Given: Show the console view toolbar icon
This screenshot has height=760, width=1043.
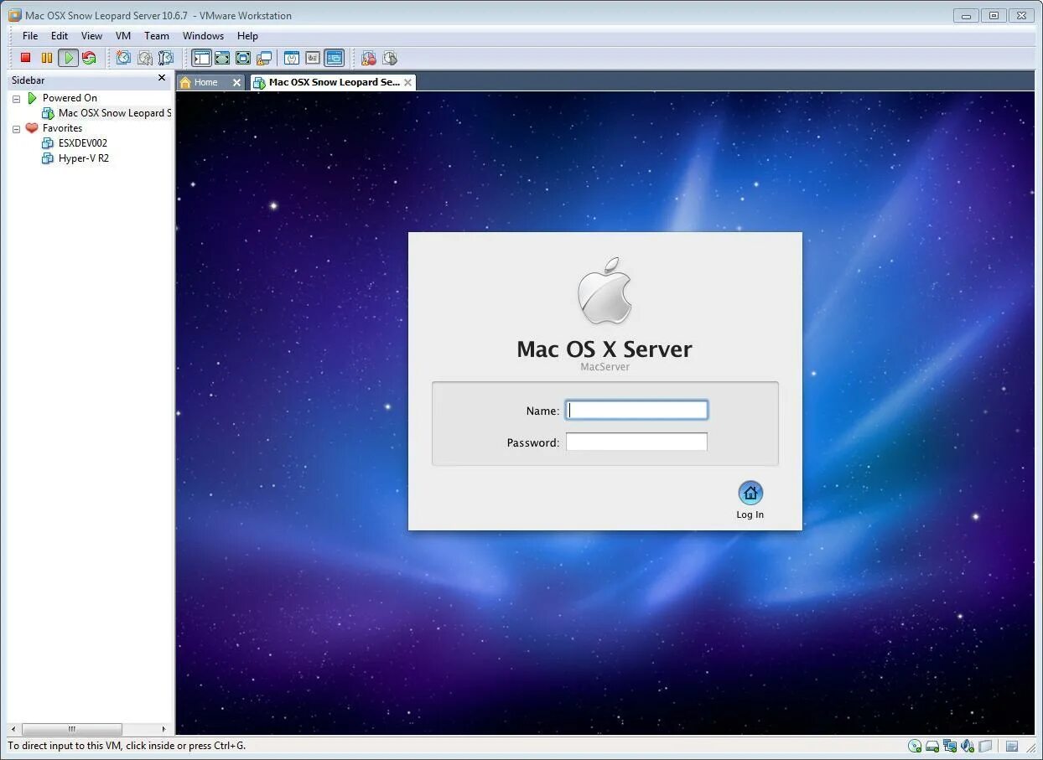Looking at the screenshot, I should click(334, 58).
